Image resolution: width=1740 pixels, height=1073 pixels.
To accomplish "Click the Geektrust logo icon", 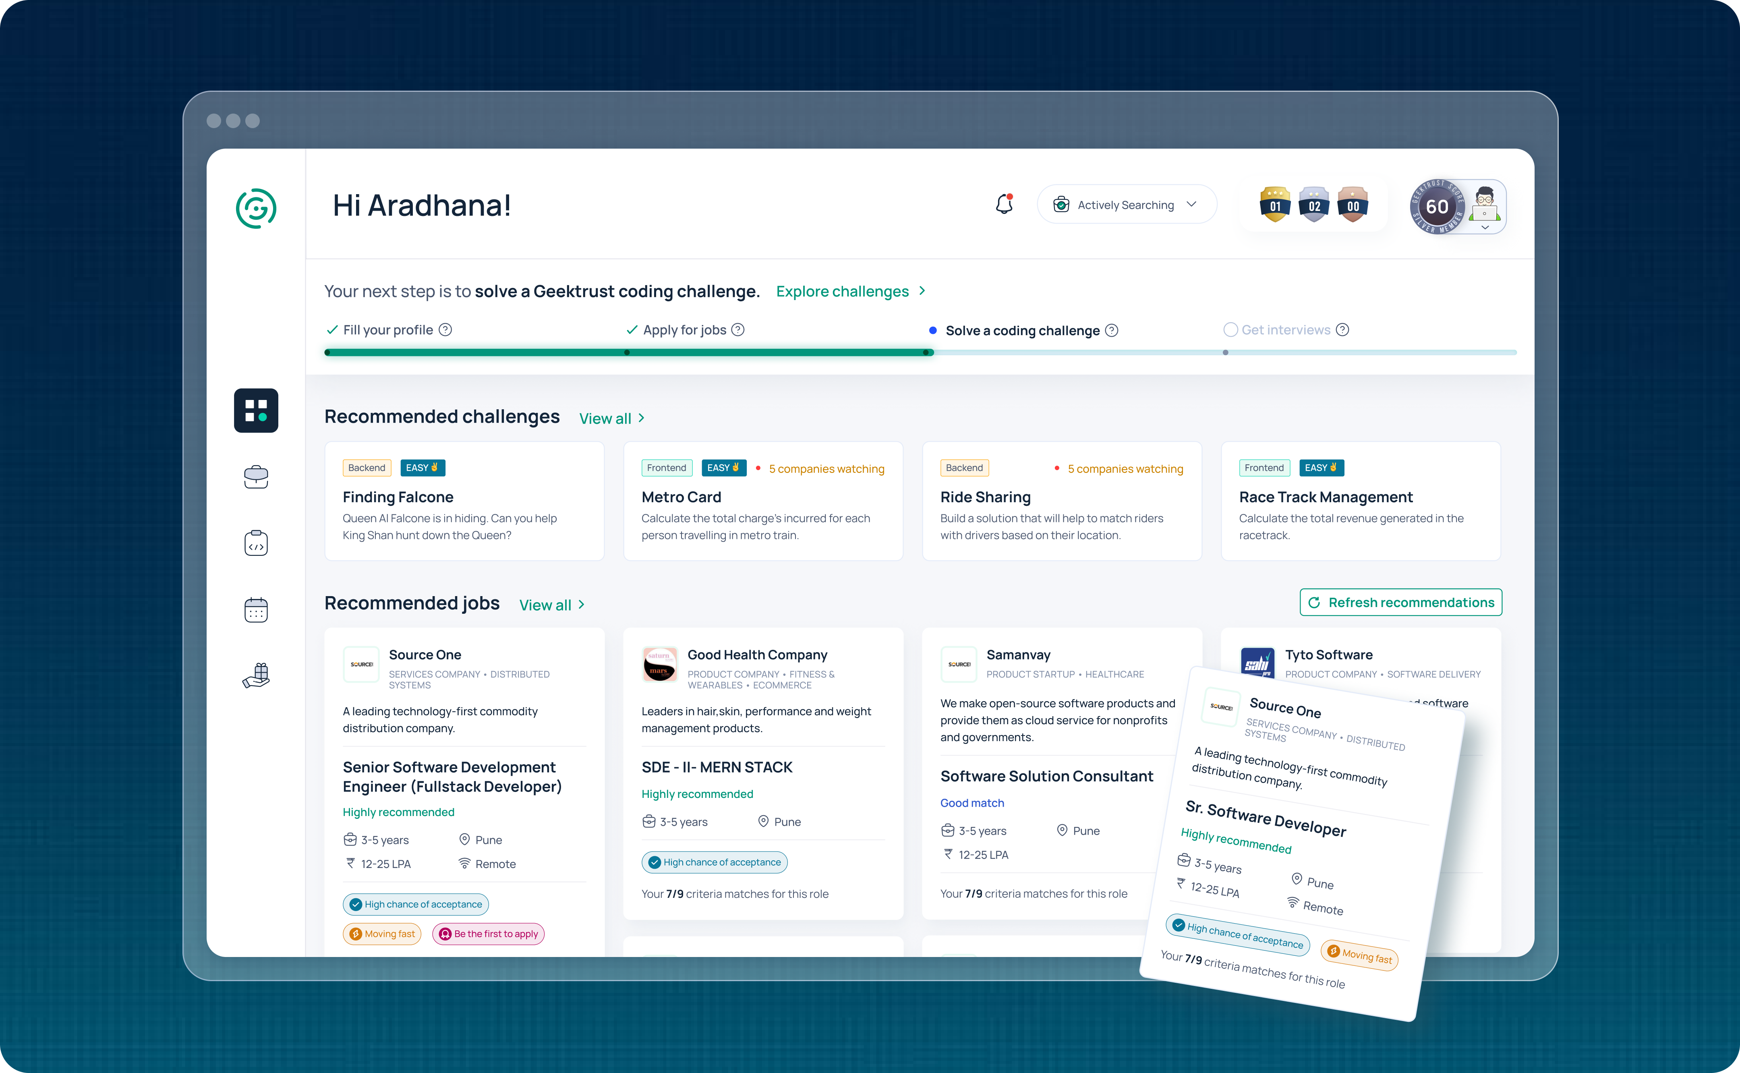I will (x=256, y=208).
